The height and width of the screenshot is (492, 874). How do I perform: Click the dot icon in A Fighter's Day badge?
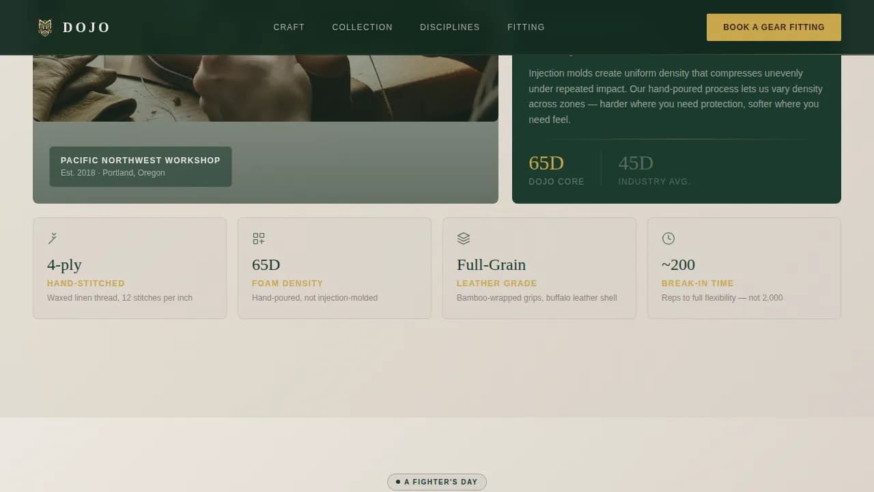click(x=397, y=482)
